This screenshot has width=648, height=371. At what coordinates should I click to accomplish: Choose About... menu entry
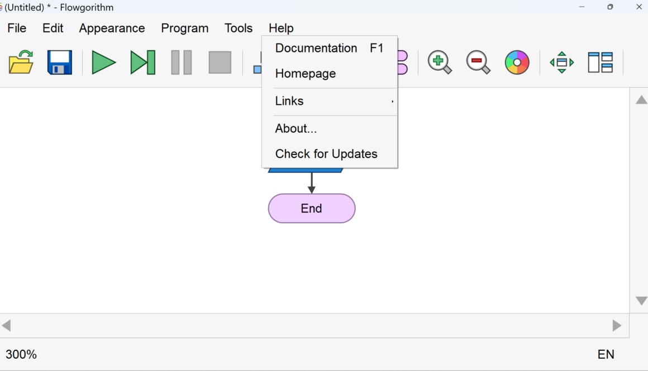click(296, 129)
